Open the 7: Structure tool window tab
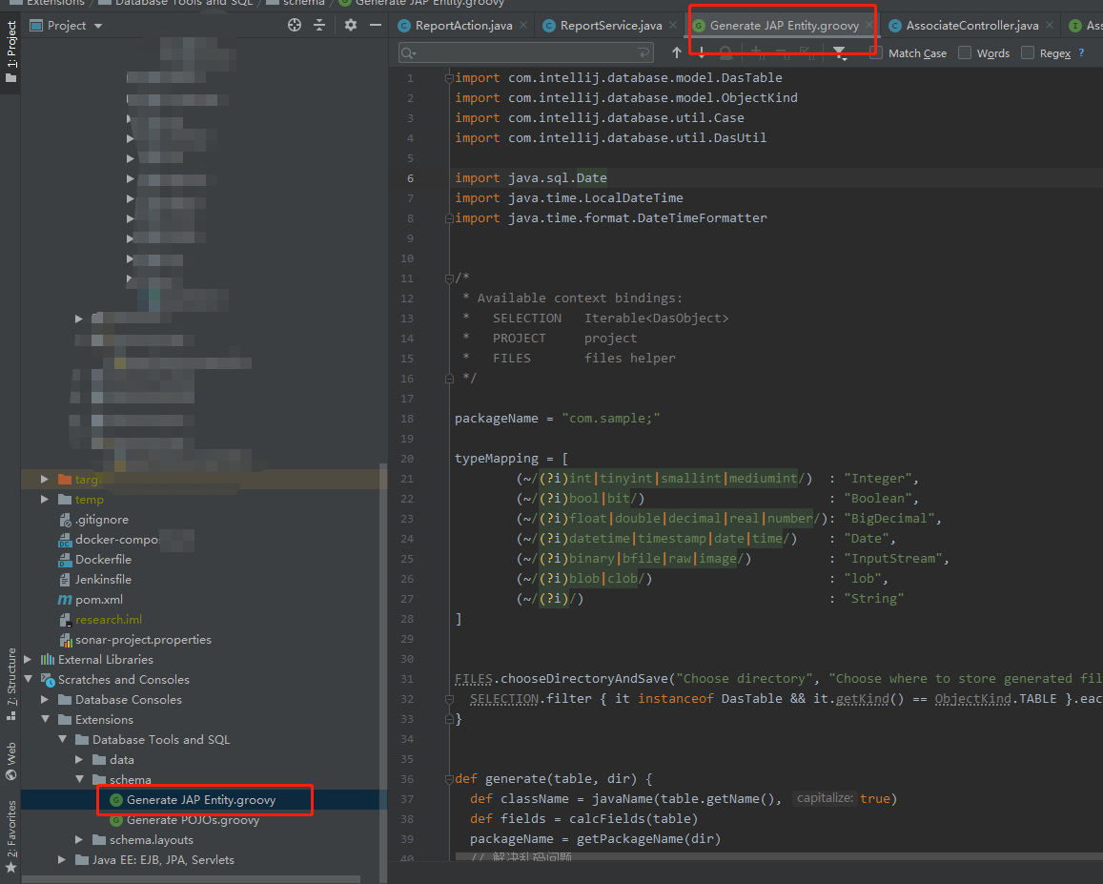Image resolution: width=1103 pixels, height=884 pixels. click(10, 684)
